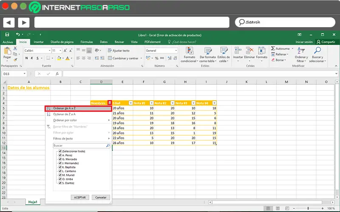Open the General number format dropdown
This screenshot has height=212, width=340.
click(176, 50)
